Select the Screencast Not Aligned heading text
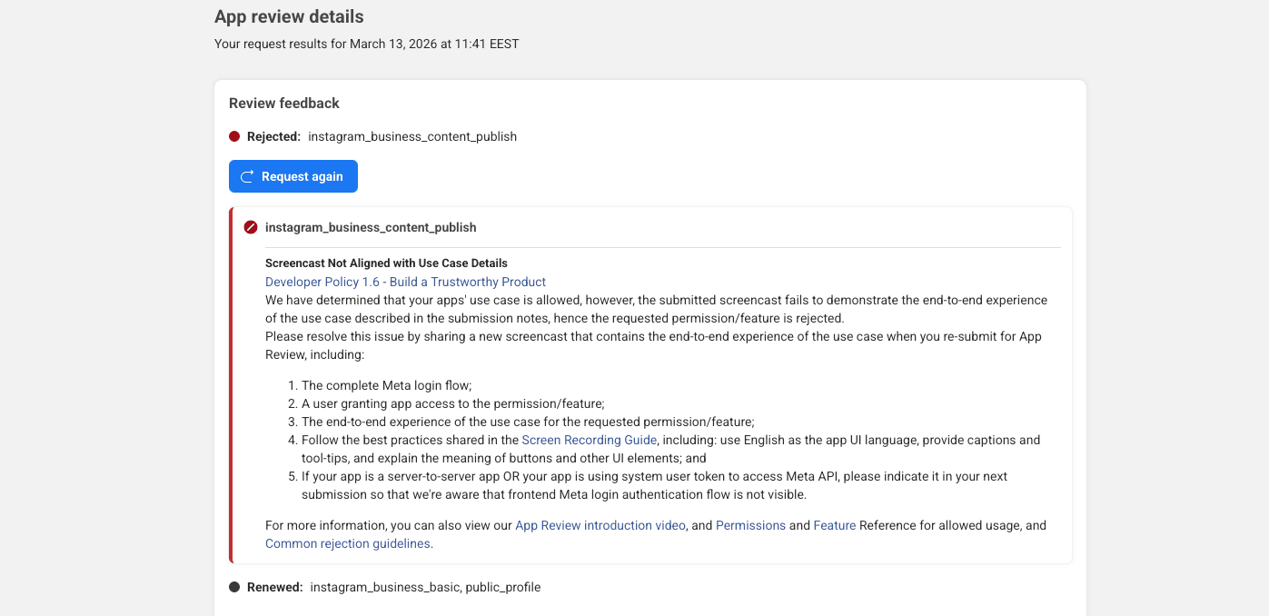The width and height of the screenshot is (1269, 616). (386, 263)
